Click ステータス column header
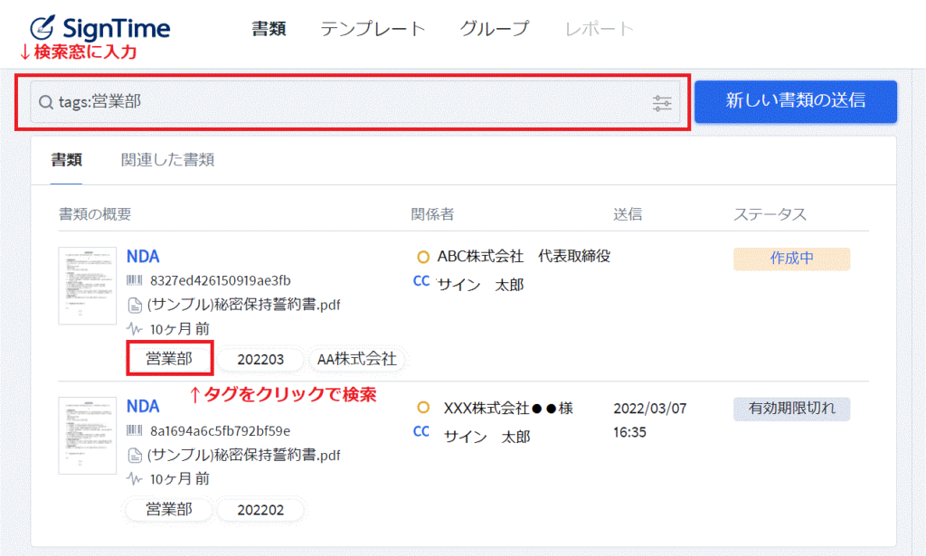Screen dimensions: 926x556 [x=770, y=214]
